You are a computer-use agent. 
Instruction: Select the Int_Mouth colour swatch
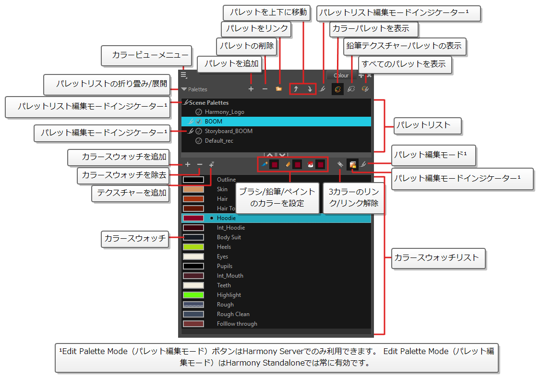click(193, 276)
